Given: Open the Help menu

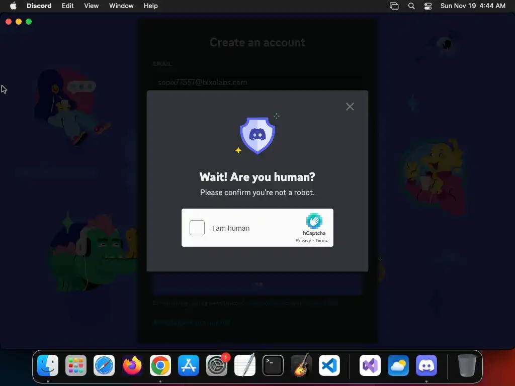Looking at the screenshot, I should click(x=151, y=6).
